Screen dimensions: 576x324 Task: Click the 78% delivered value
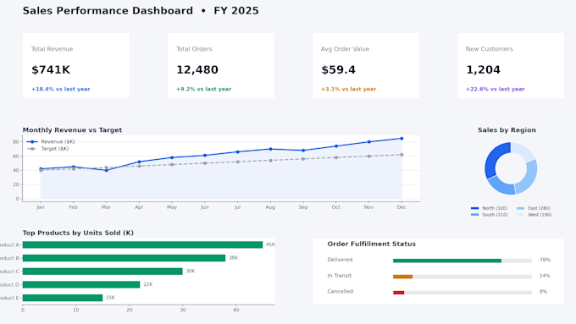545,260
